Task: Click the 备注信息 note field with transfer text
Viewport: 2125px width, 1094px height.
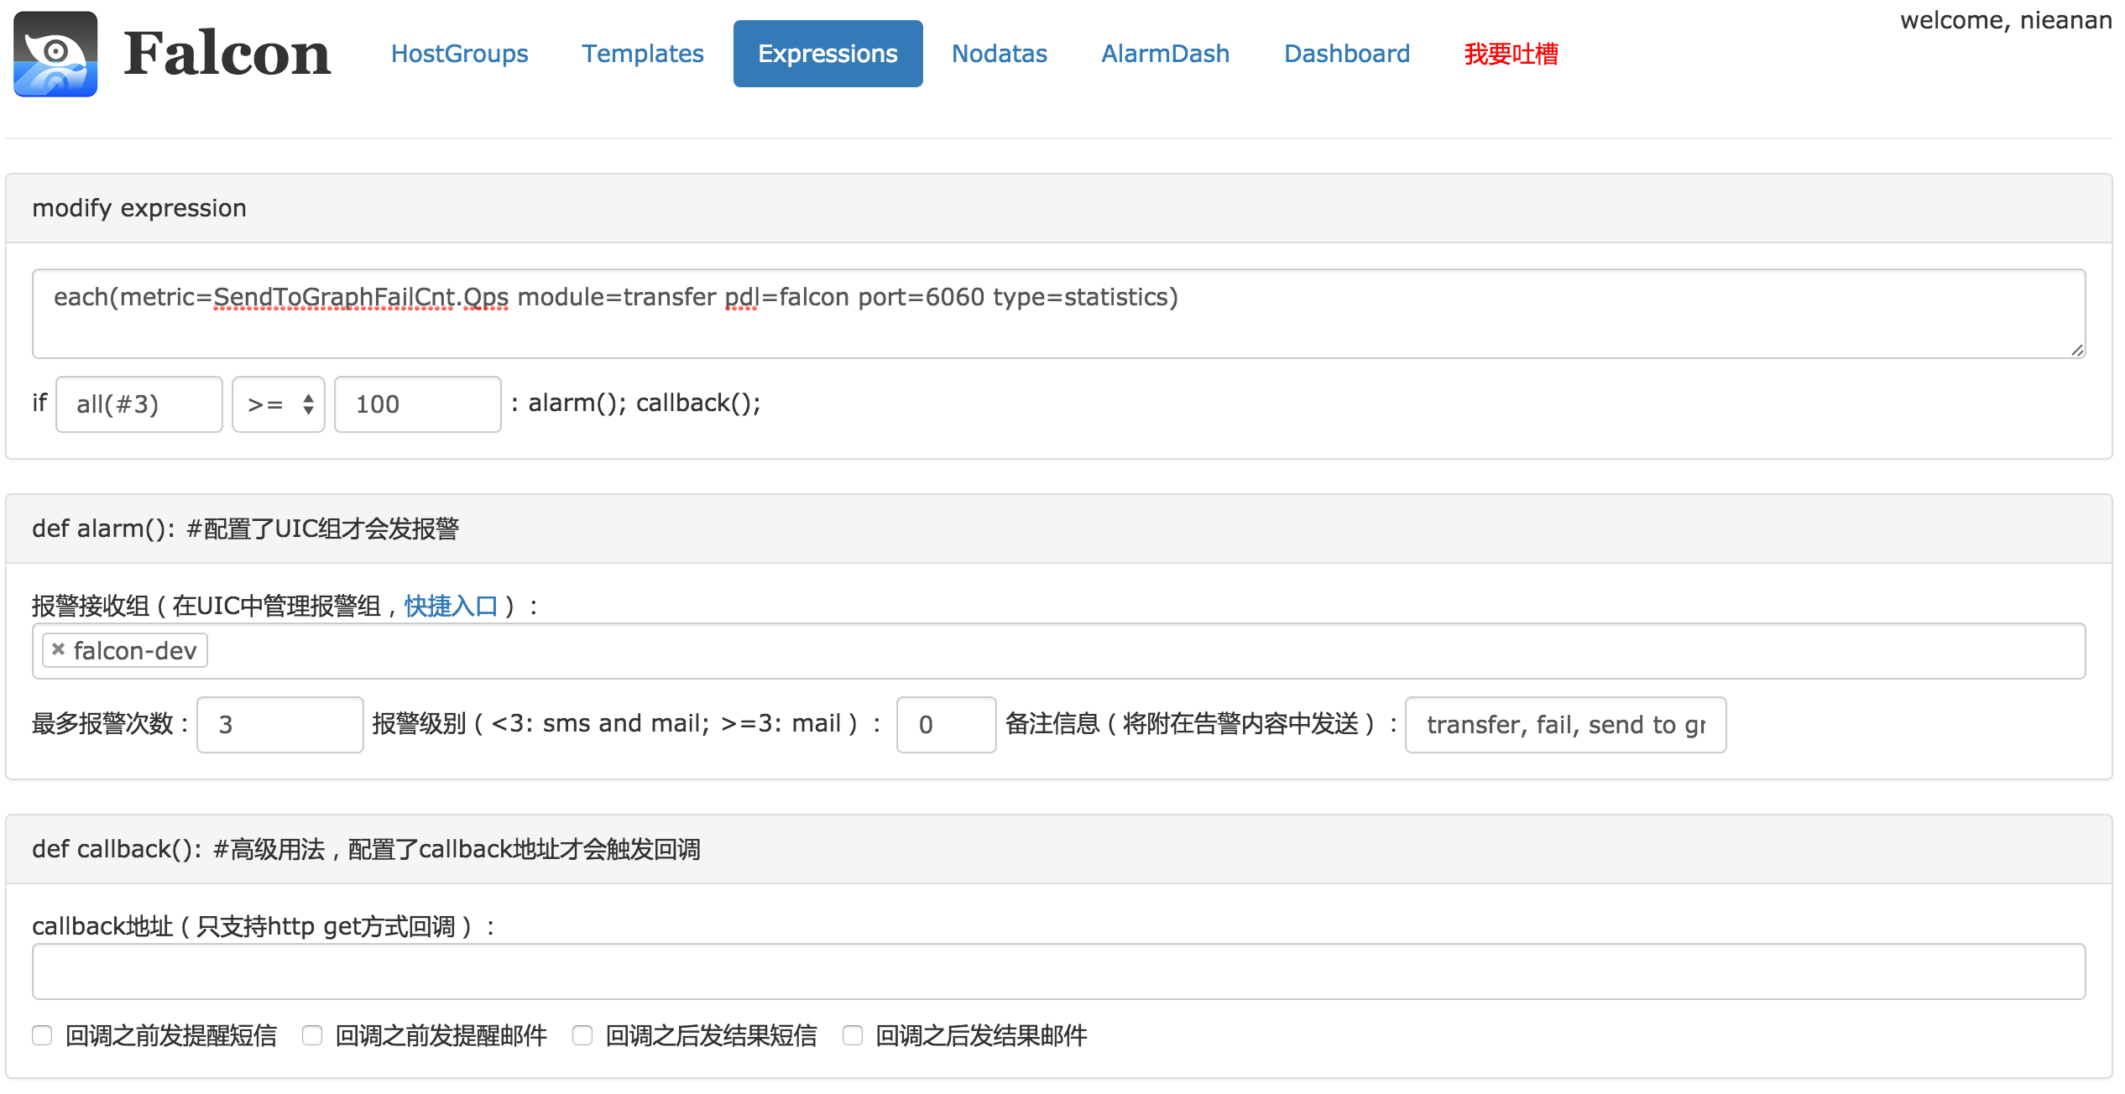Action: (1565, 725)
